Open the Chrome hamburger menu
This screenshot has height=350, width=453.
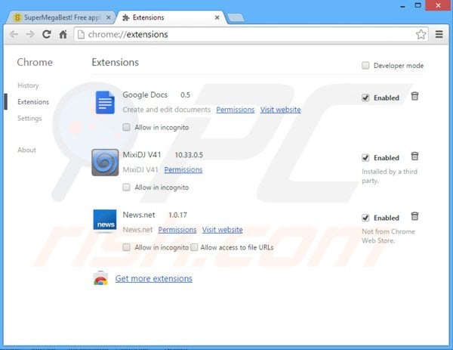tap(439, 35)
